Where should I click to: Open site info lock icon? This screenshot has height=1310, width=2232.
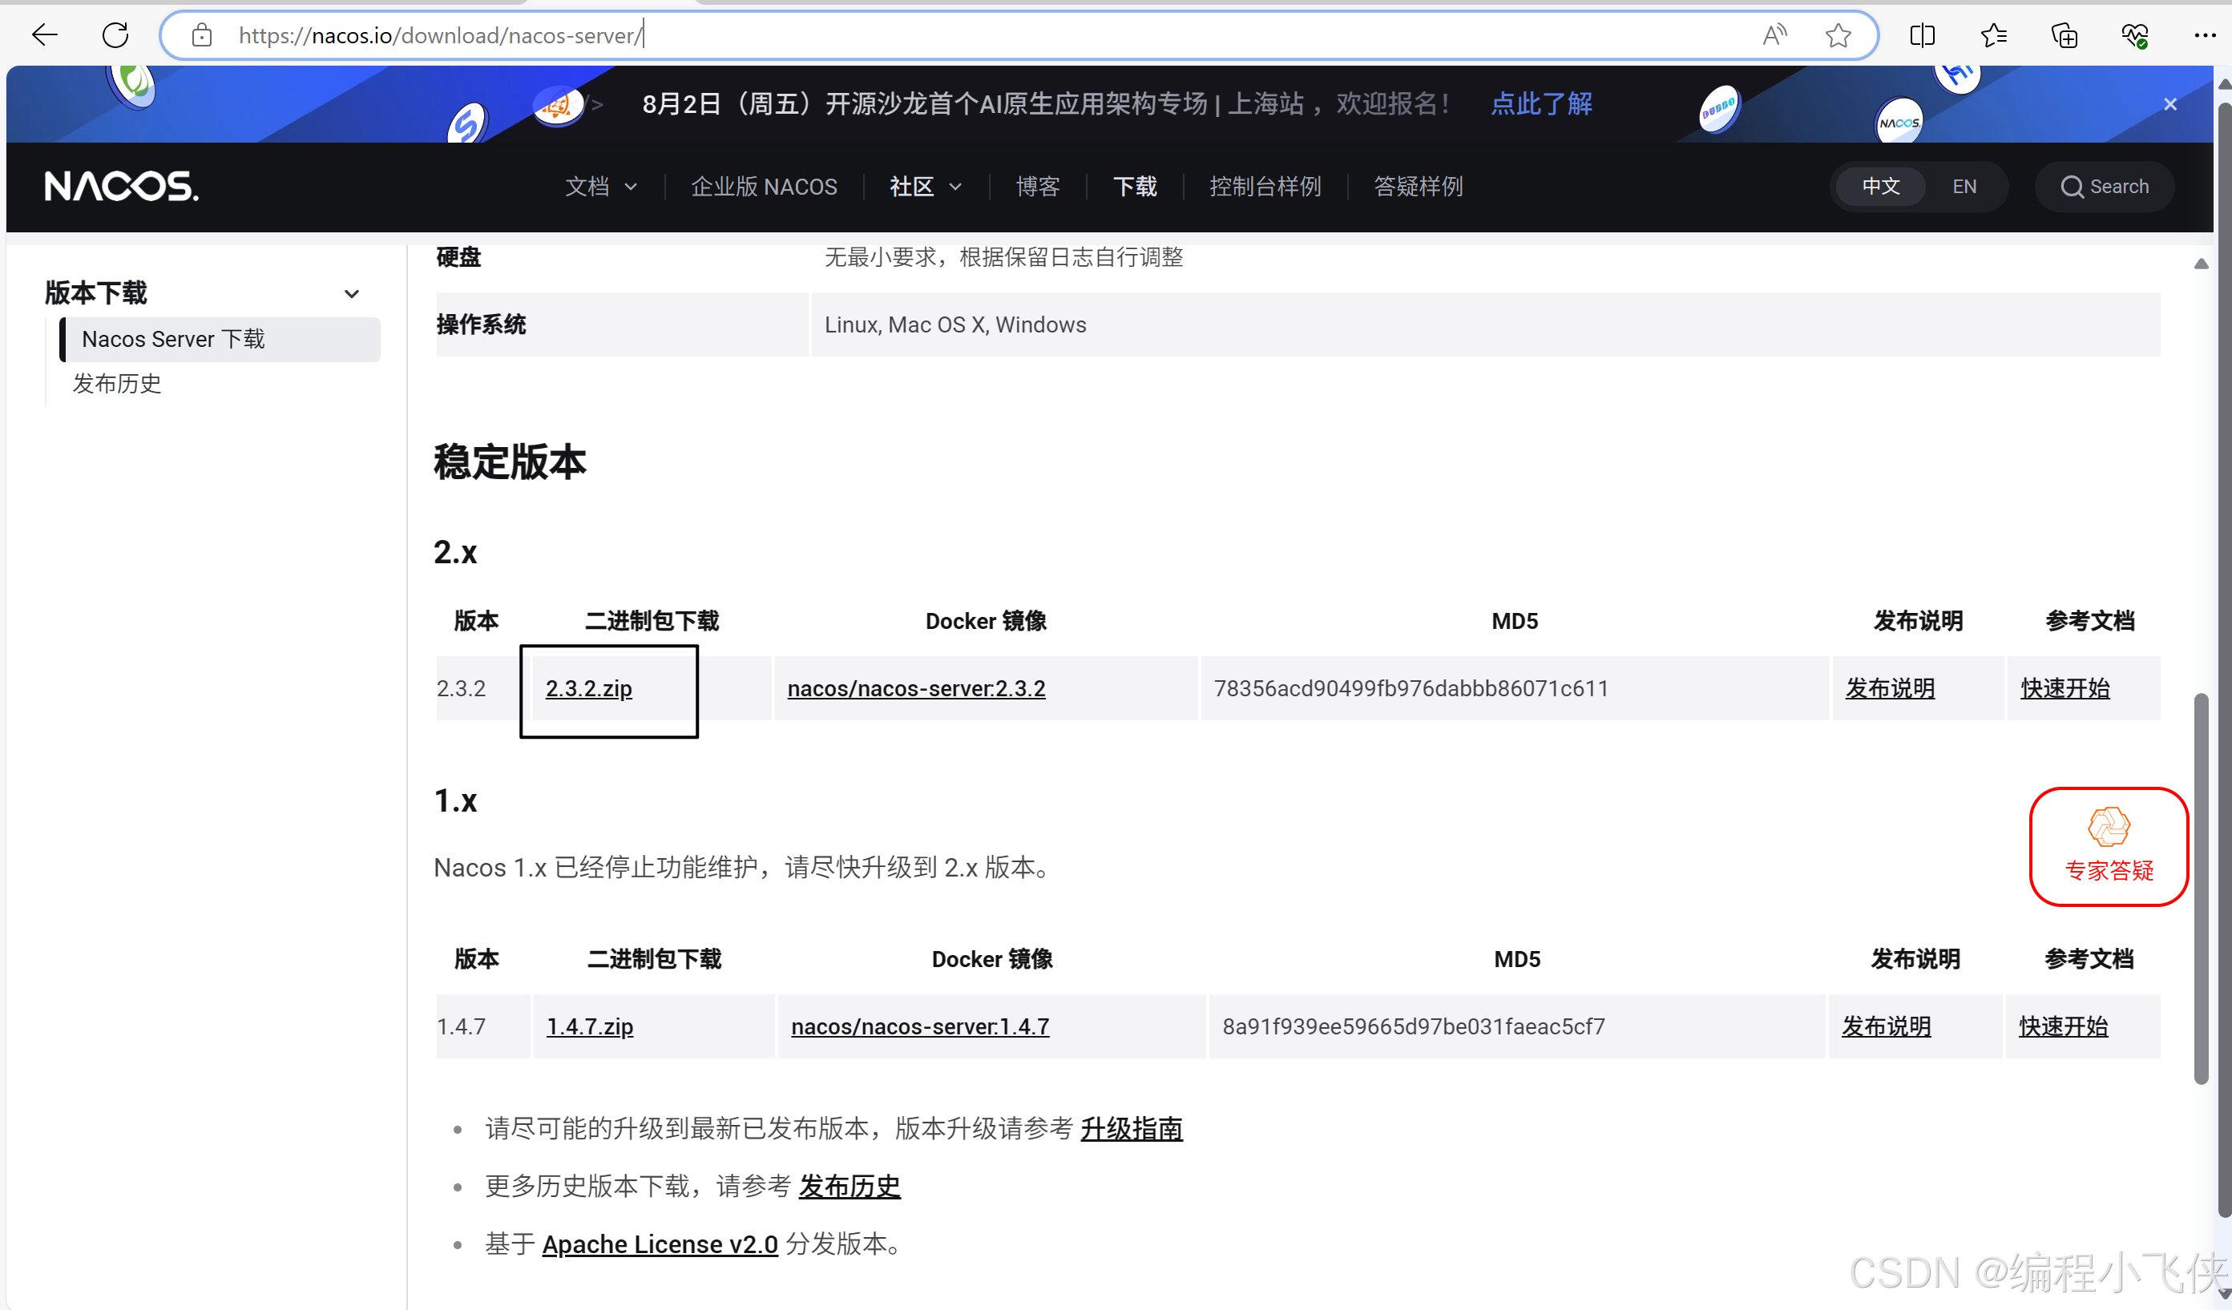point(202,35)
